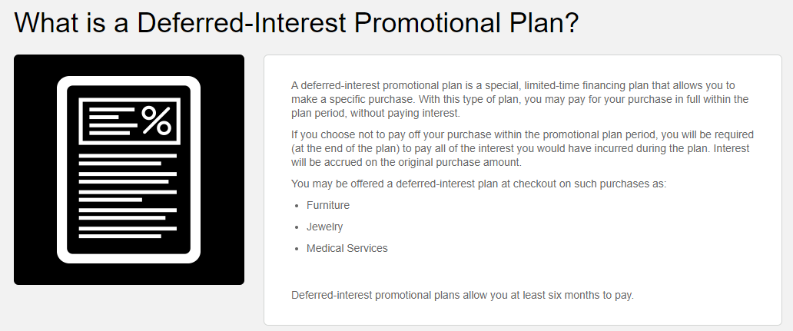Click the first paragraph starting "A deferred-interest promotional plan"
This screenshot has width=793, height=331.
click(x=520, y=99)
